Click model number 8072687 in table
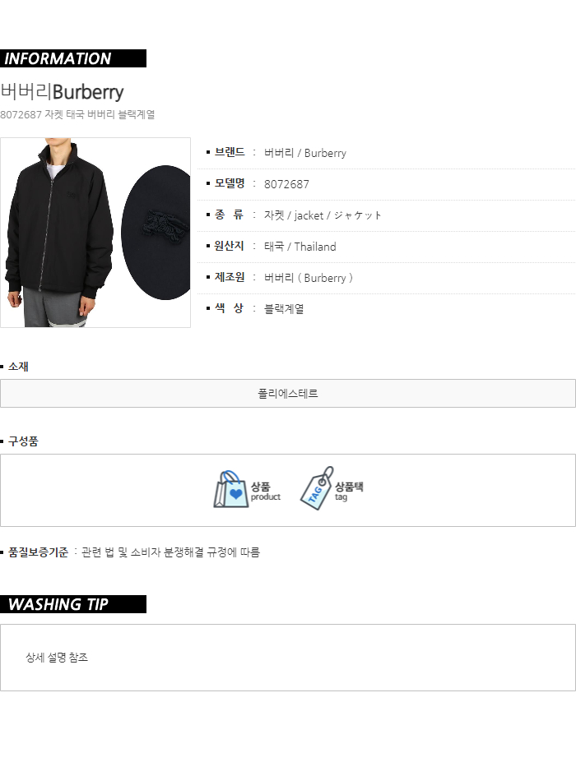Screen dimensions: 576x762 tap(286, 184)
